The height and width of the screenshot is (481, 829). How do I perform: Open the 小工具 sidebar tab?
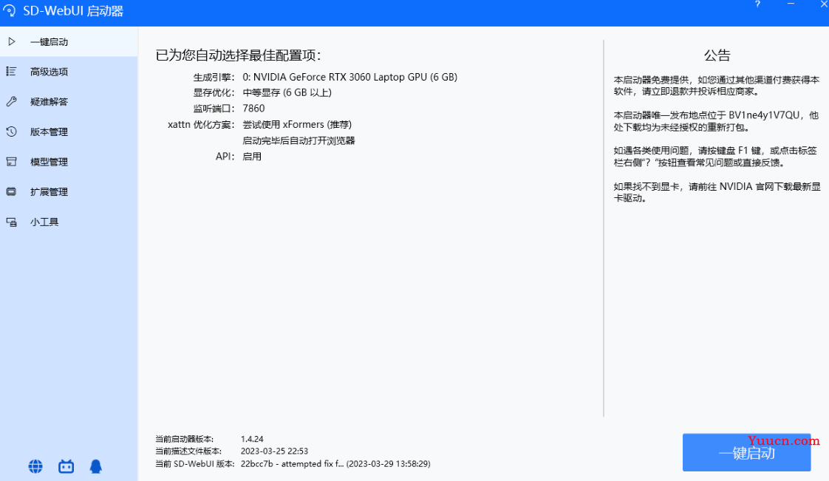tap(69, 222)
